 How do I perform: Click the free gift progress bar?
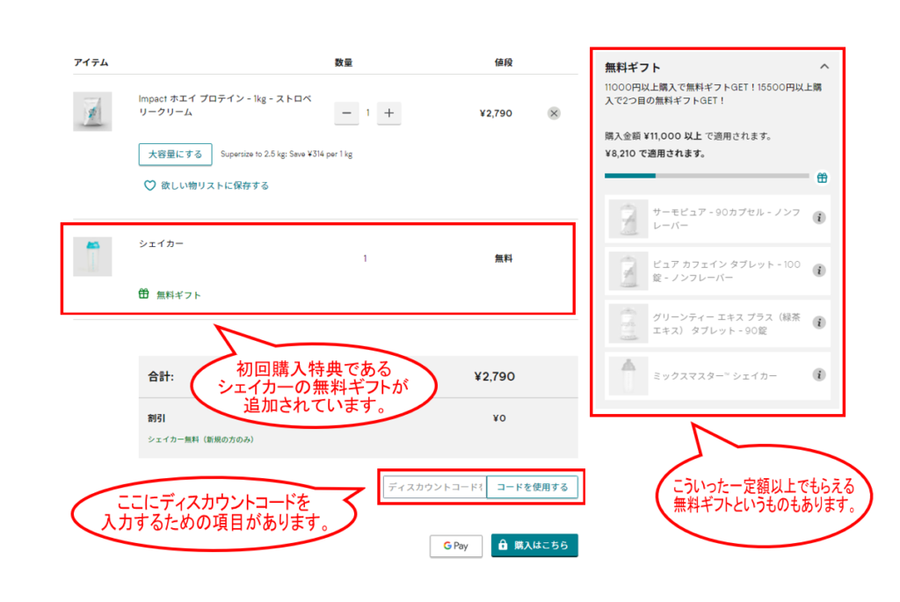[707, 176]
